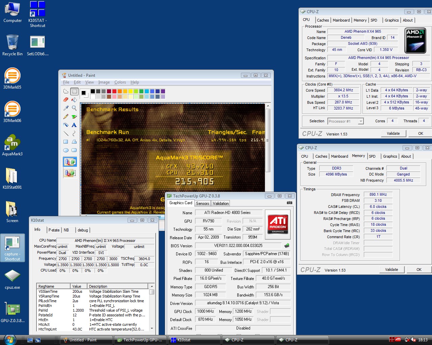This screenshot has width=432, height=345.
Task: Click the AMD Phenom II logo in CPU-Z
Action: click(x=415, y=41)
